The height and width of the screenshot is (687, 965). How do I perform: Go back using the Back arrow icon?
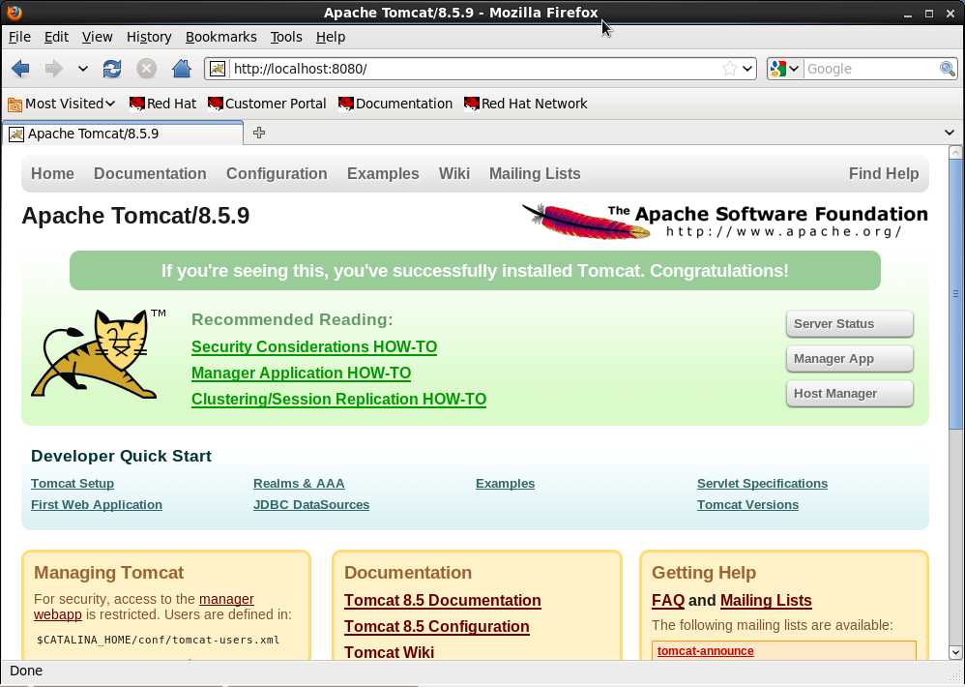click(20, 69)
